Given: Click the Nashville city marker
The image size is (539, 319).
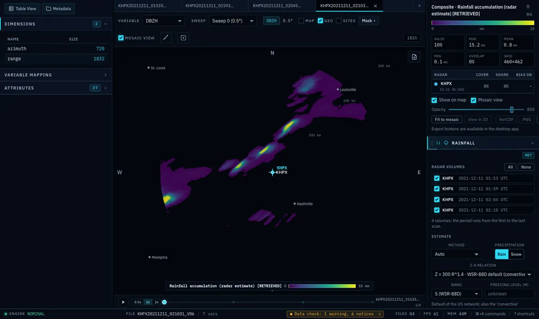Looking at the screenshot, I should (295, 204).
